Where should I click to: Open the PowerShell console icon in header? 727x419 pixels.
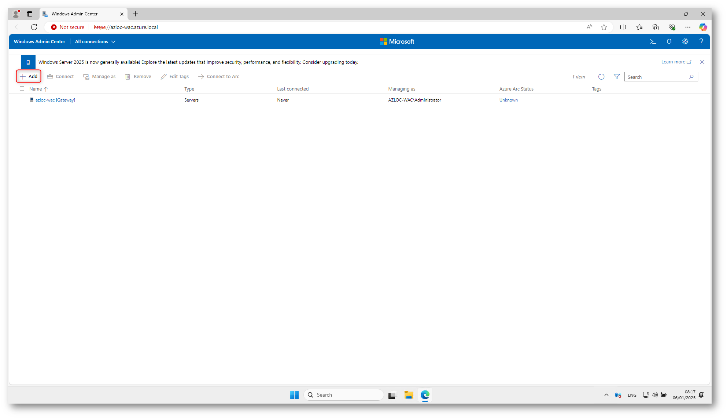(x=653, y=41)
